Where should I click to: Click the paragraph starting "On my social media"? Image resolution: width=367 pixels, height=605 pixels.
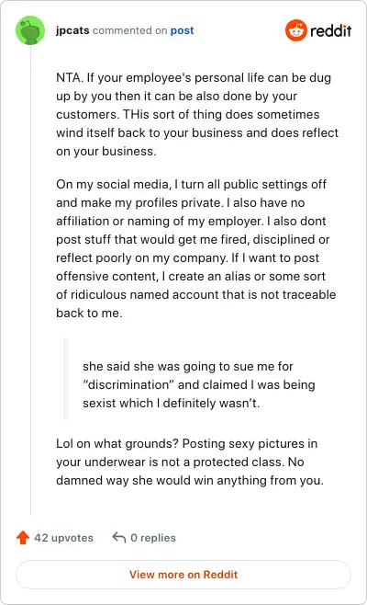click(196, 248)
